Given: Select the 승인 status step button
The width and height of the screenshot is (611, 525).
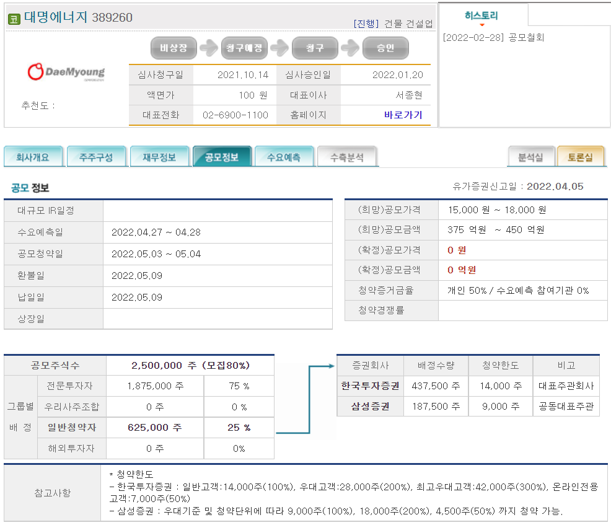Looking at the screenshot, I should click(x=385, y=48).
